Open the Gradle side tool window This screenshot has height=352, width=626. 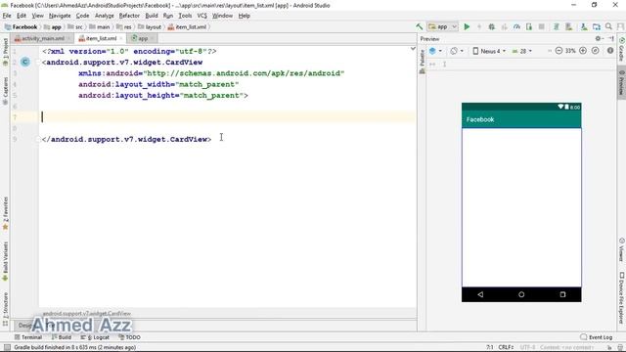[x=622, y=50]
